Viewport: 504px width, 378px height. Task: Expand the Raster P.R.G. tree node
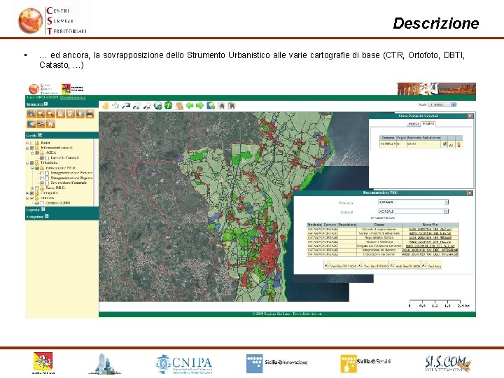pyautogui.click(x=32, y=188)
